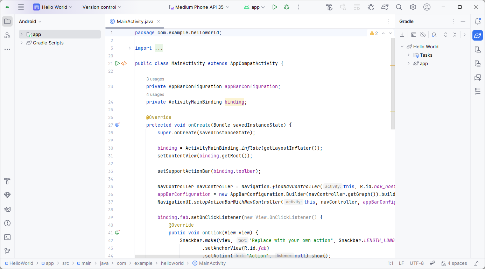Open the Logcat tool window
The height and width of the screenshot is (269, 485).
[7, 209]
